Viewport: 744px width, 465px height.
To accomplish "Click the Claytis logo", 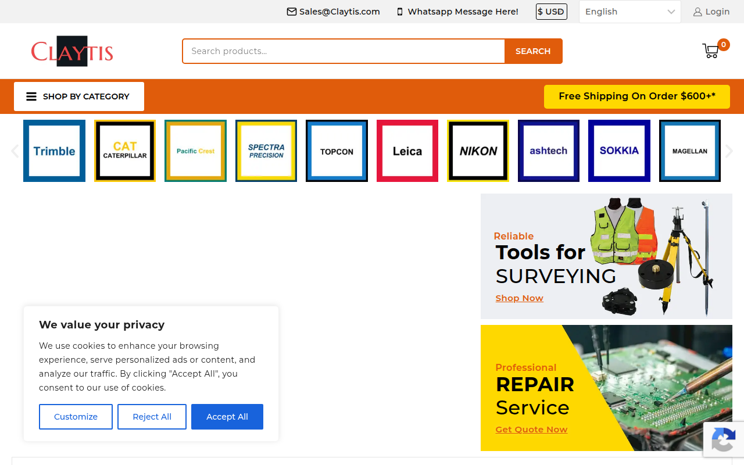I will tap(72, 51).
